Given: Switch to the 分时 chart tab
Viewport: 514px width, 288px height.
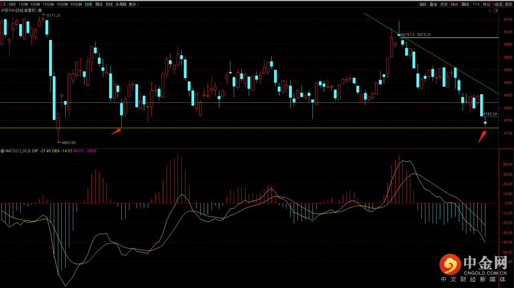Looking at the screenshot, I should pyautogui.click(x=12, y=4).
